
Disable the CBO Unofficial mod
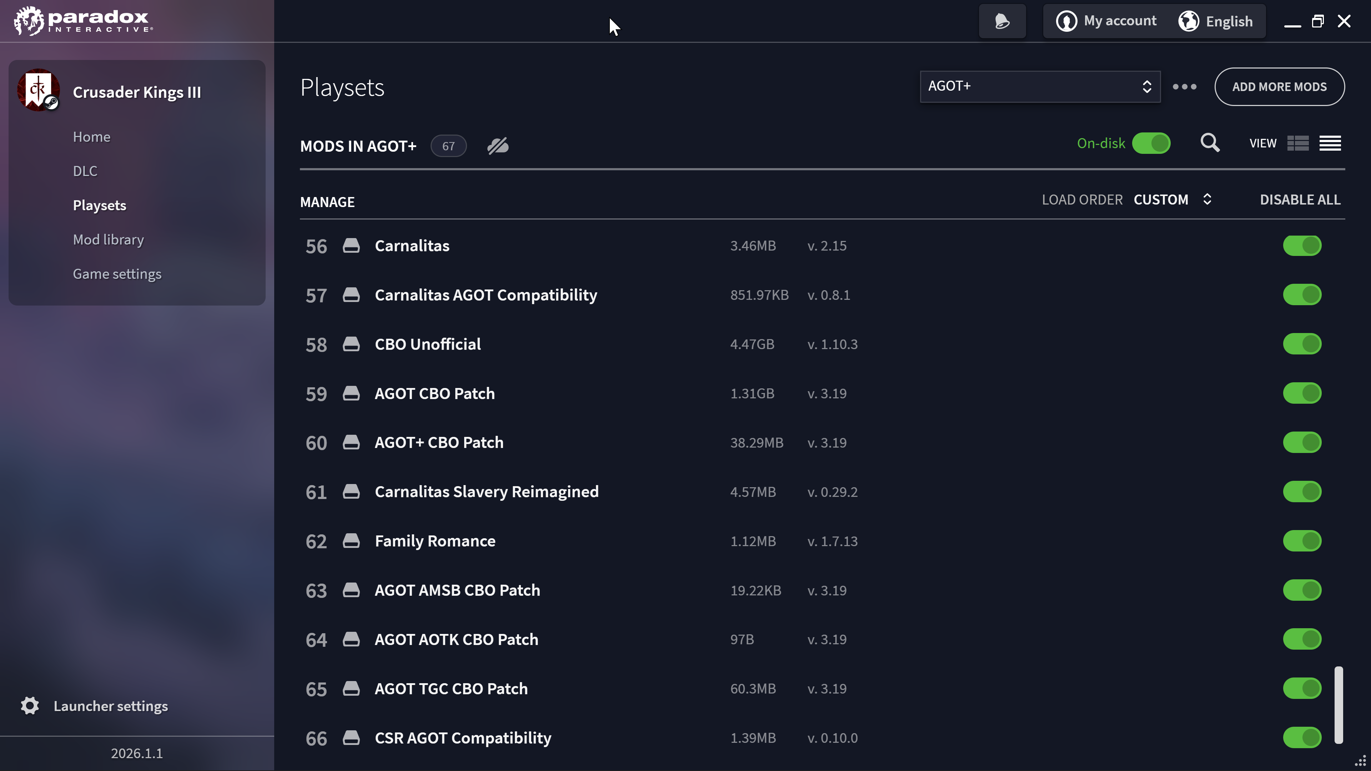[x=1302, y=344]
